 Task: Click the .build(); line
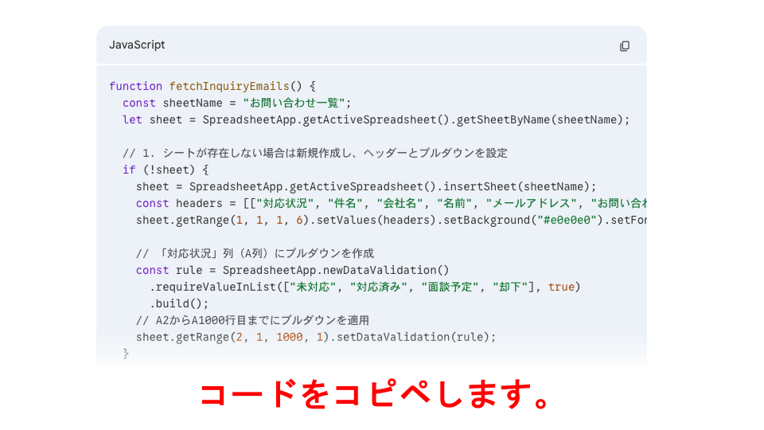[x=179, y=303]
